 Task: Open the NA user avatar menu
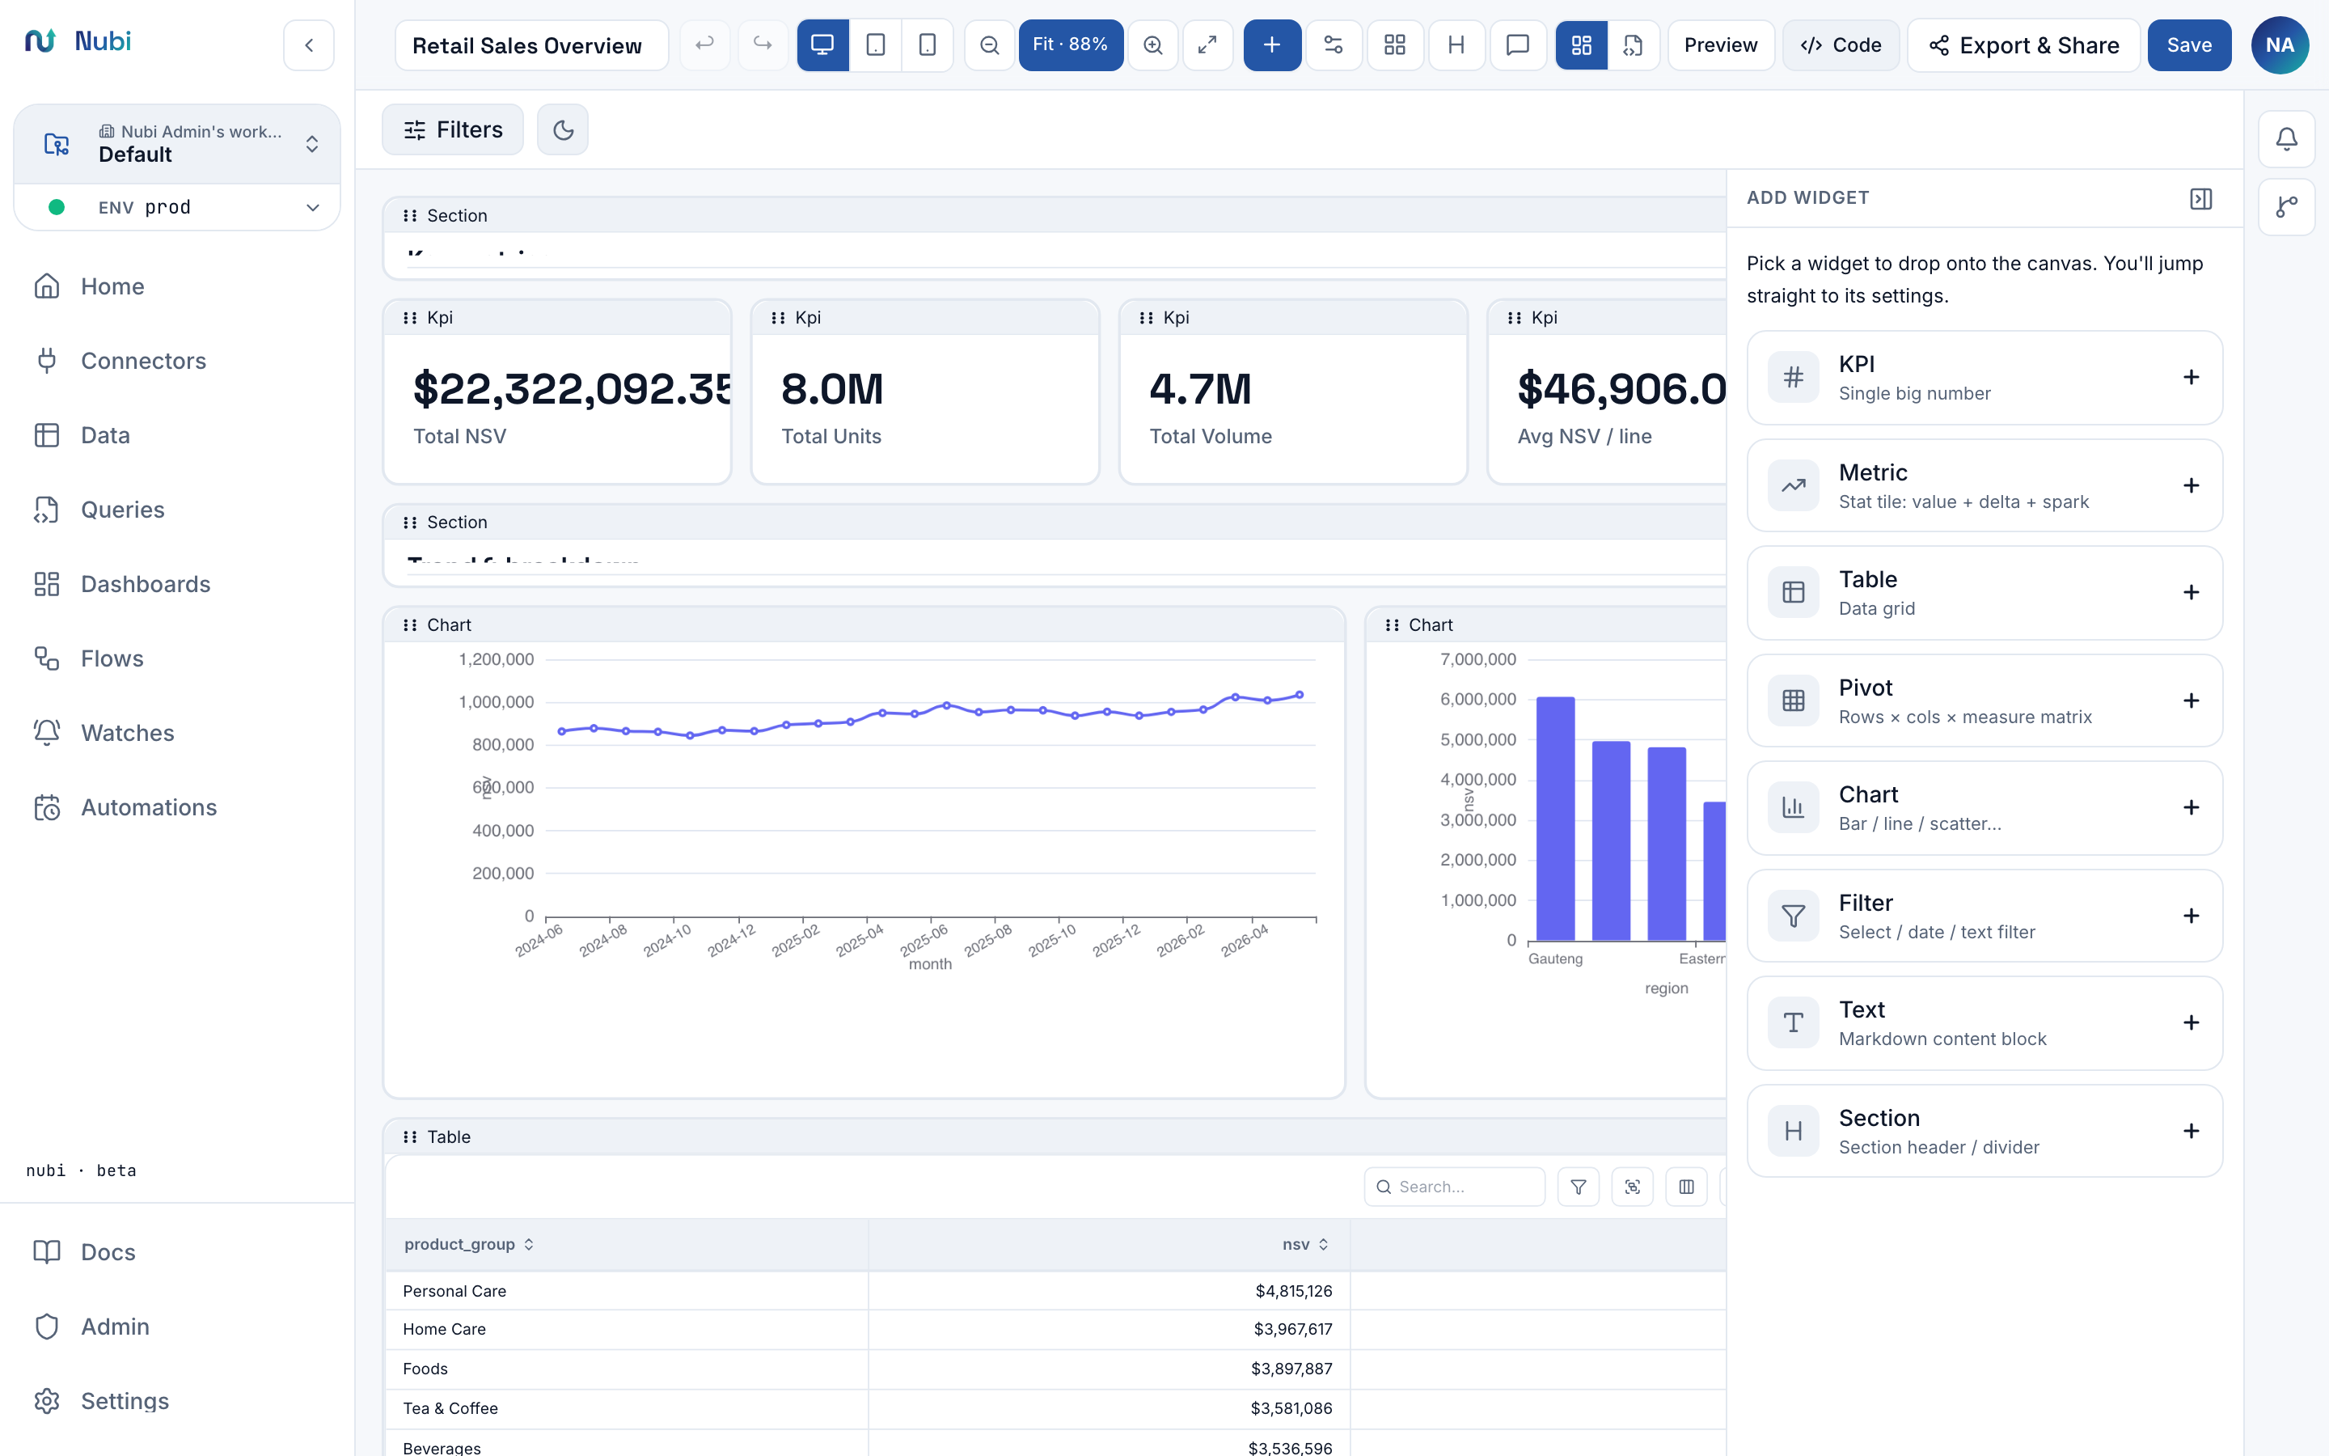2280,45
